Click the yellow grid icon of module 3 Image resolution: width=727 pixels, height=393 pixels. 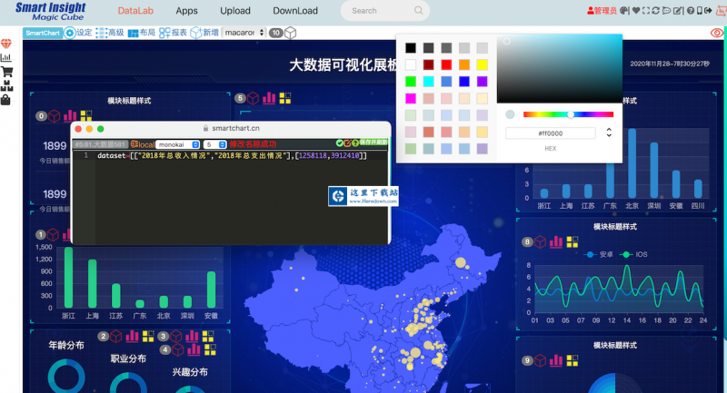point(208,337)
